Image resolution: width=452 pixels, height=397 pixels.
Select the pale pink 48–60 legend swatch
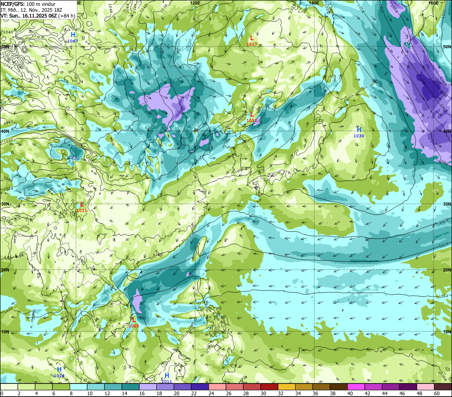(x=425, y=387)
